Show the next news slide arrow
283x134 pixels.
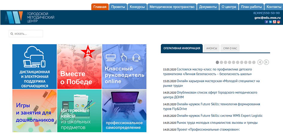(266, 62)
